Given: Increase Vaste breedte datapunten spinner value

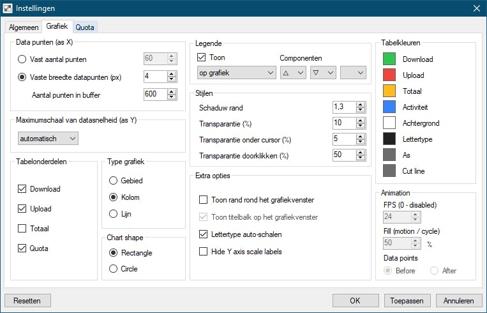Looking at the screenshot, I should click(171, 73).
